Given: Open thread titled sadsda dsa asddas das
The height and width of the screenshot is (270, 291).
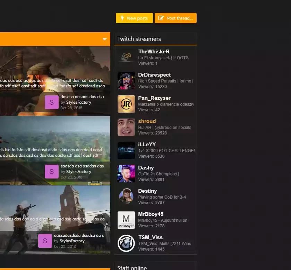Looking at the screenshot, I should click(x=82, y=166).
